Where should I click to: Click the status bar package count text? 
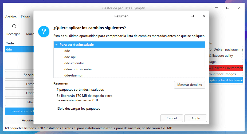[x=89, y=128]
